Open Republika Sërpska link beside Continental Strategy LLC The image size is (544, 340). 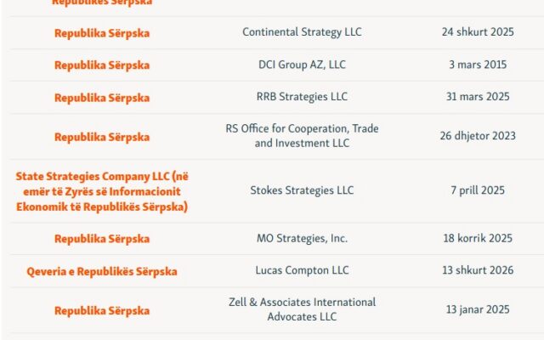coord(102,33)
